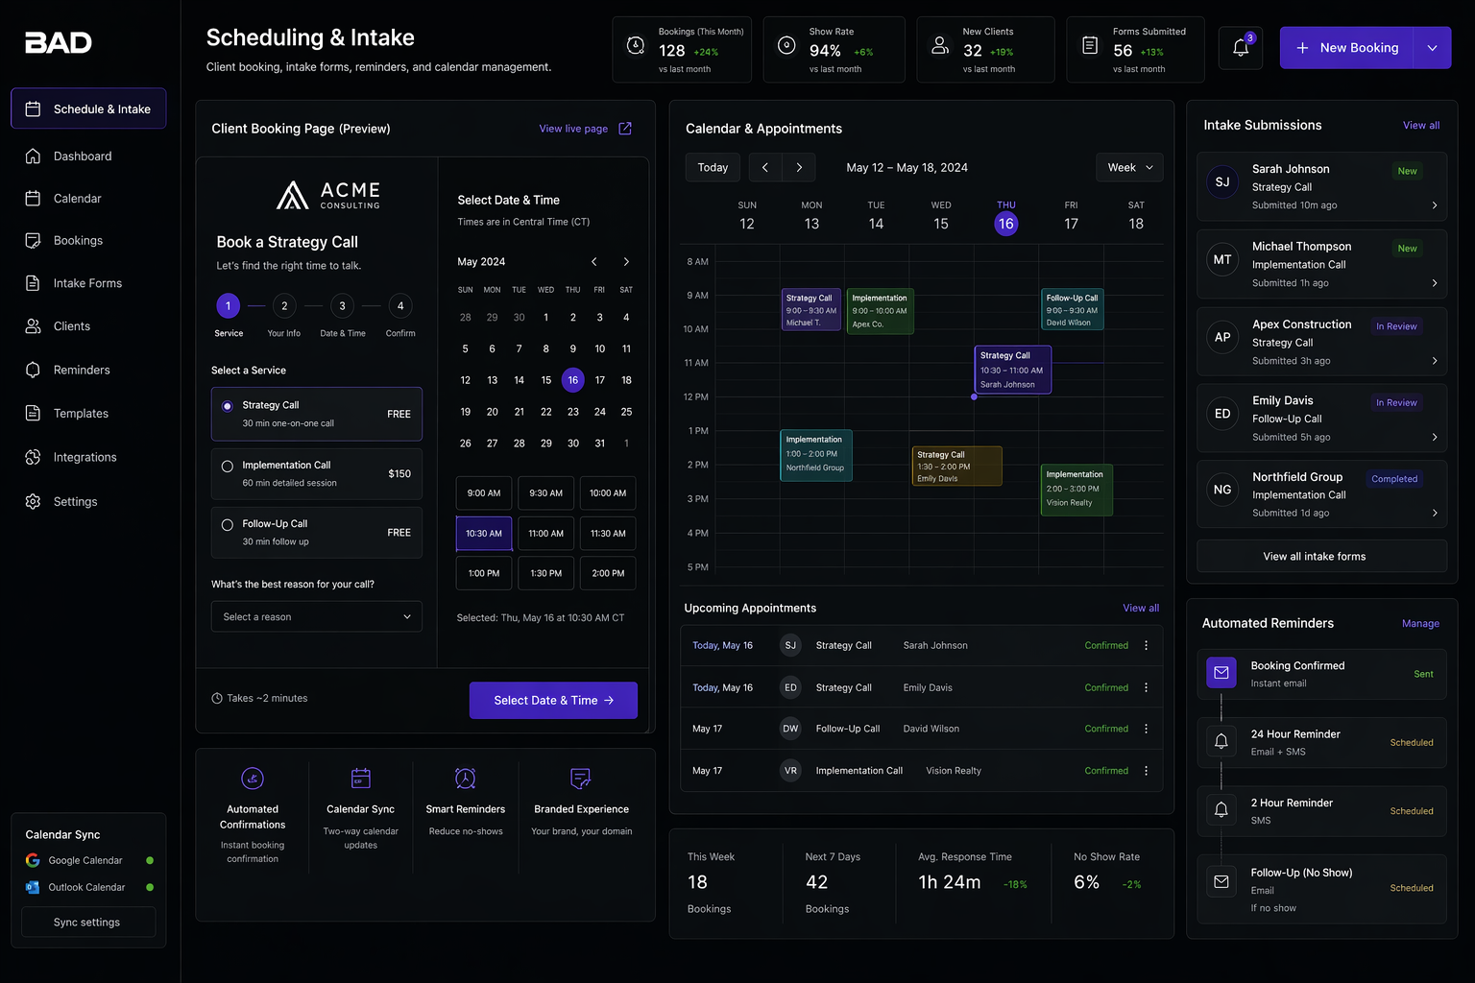Expand Emily Davis submission chevron
The width and height of the screenshot is (1475, 983).
pos(1435,437)
